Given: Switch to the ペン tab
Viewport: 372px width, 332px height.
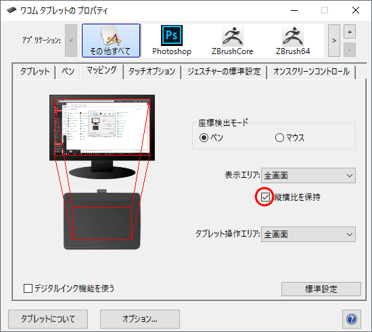Looking at the screenshot, I should 68,72.
